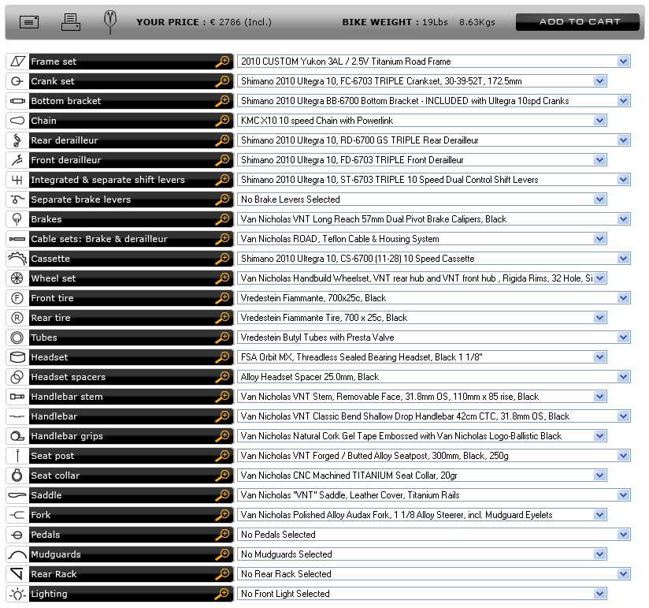Open magnifier details for Bottom bracket
The width and height of the screenshot is (649, 608).
point(223,101)
